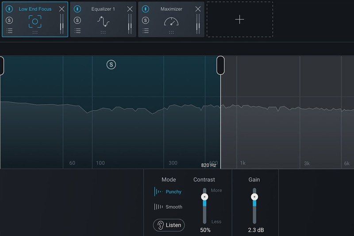Select the Maximizer gauge icon
This screenshot has height=236, width=354.
[171, 22]
